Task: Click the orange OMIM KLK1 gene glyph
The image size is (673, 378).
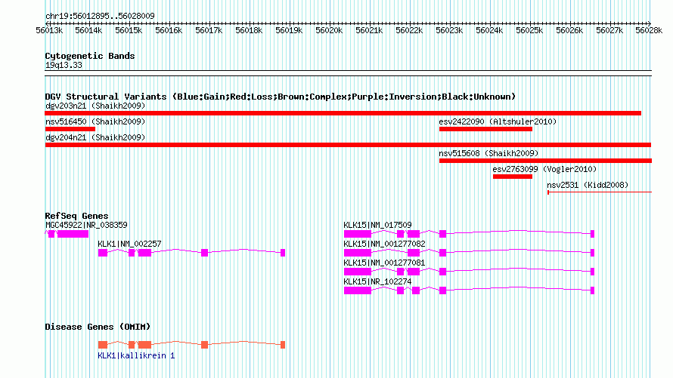Action: 191,345
